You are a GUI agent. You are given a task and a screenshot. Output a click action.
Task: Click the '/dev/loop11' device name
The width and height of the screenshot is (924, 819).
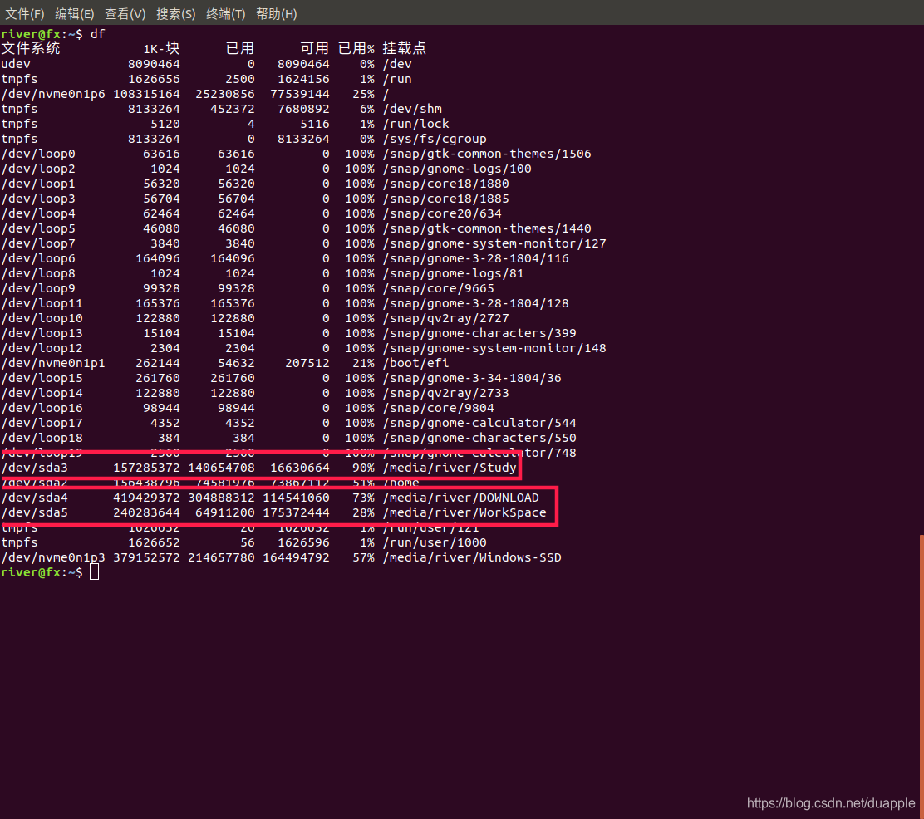point(42,303)
